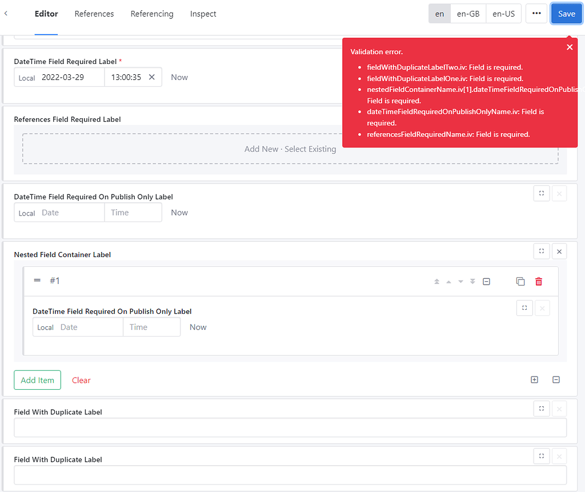Clone nested item #1 with copy icon
The height and width of the screenshot is (492, 585).
click(520, 281)
